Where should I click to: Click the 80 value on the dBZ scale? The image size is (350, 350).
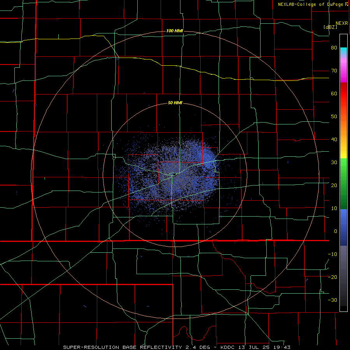pyautogui.click(x=334, y=48)
